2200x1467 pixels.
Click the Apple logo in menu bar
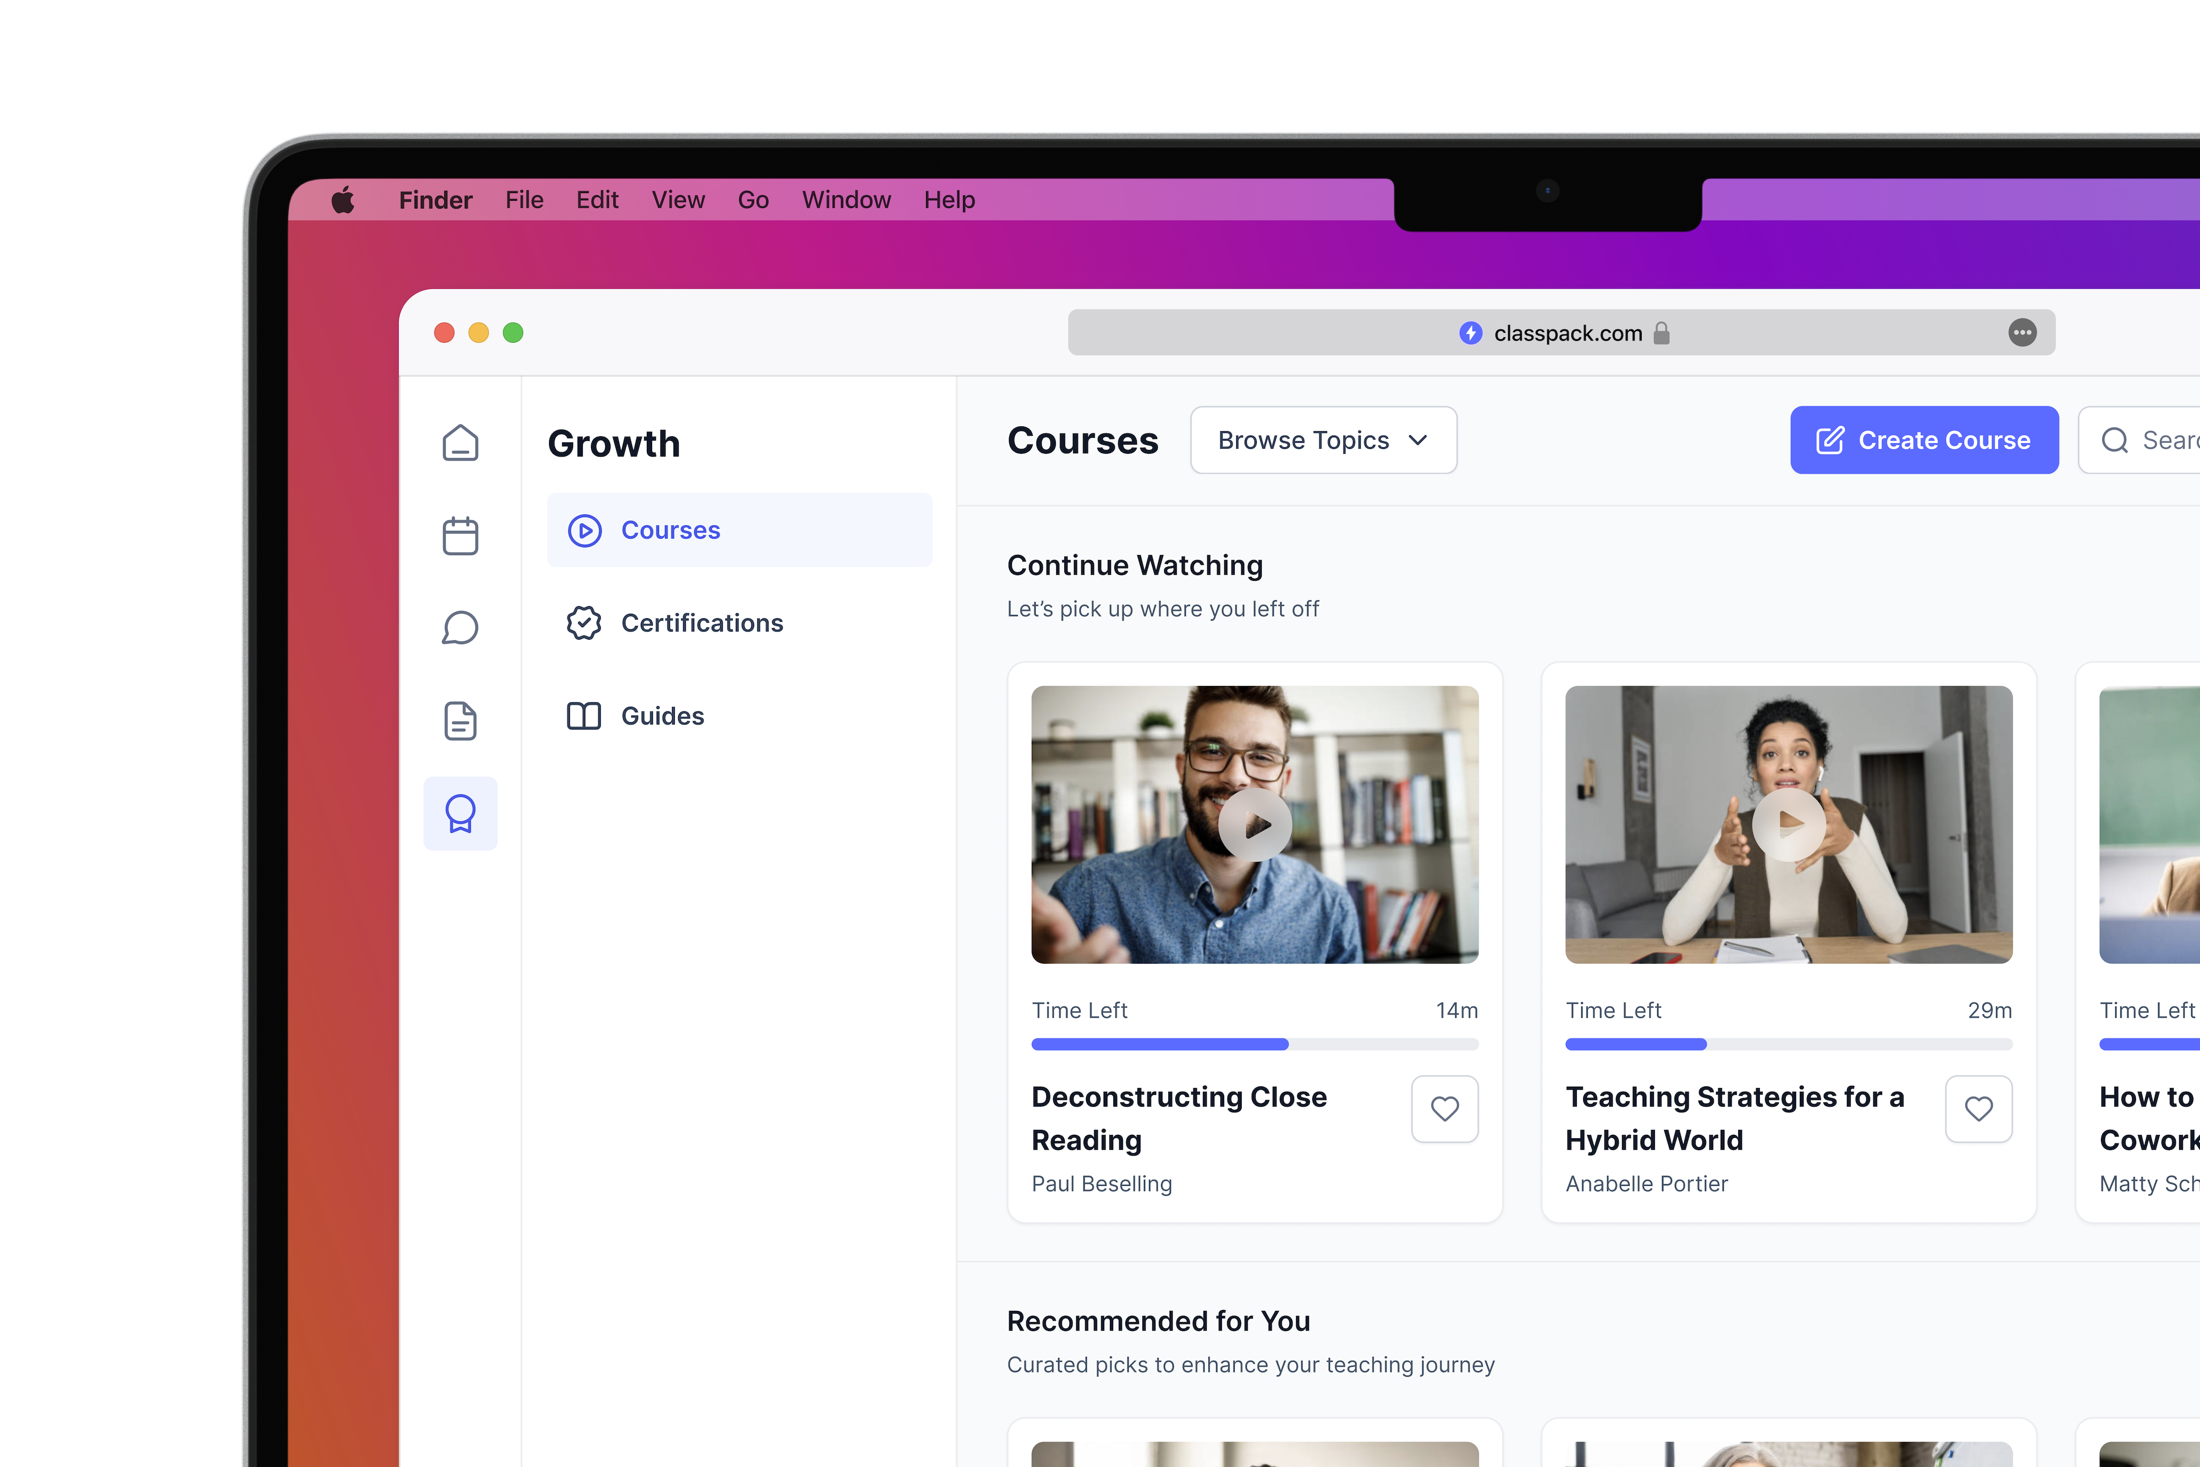click(x=343, y=200)
